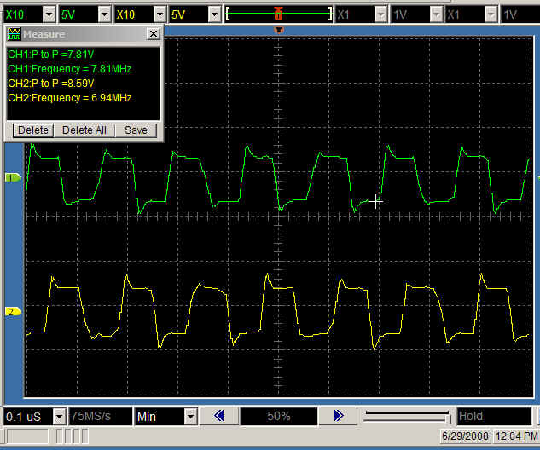Open CH1 5V volts-per-division dropdown
Viewport: 540px width, 450px height.
pyautogui.click(x=104, y=14)
